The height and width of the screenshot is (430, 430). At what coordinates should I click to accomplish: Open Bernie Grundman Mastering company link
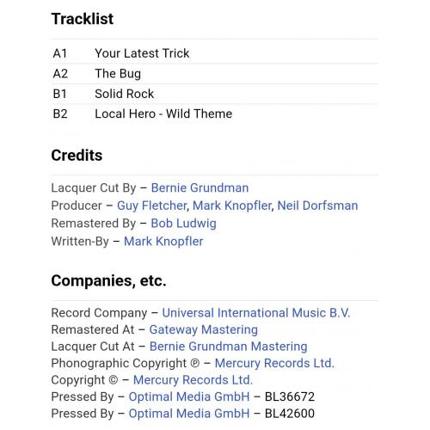(x=229, y=347)
